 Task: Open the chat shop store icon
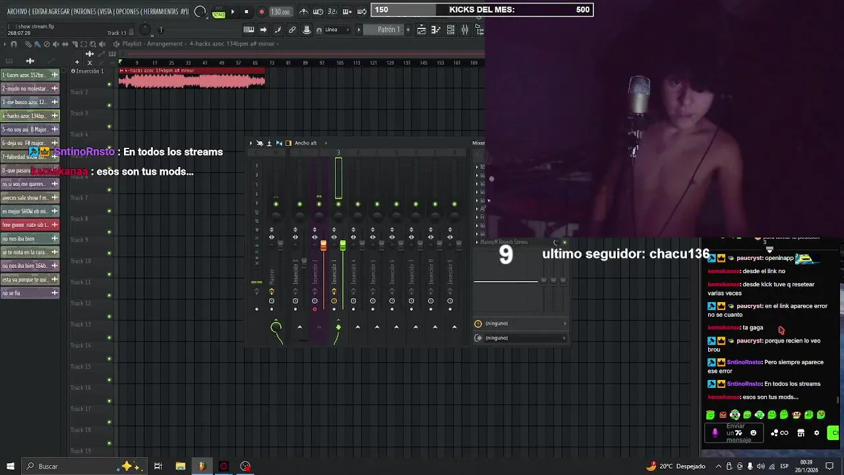click(800, 433)
